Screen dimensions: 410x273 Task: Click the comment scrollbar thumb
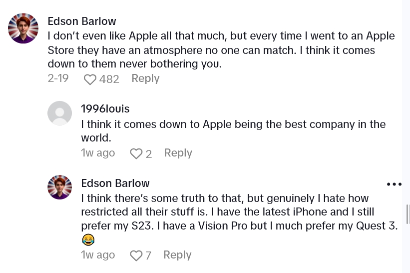[x=408, y=214]
